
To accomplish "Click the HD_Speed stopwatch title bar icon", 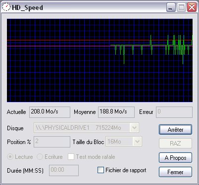I will tap(6, 7).
